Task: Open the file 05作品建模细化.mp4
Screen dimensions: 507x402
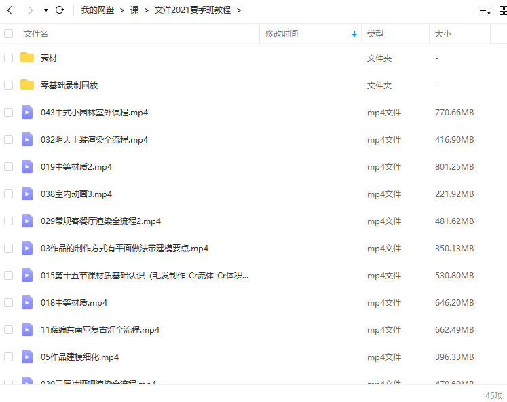Action: click(x=79, y=357)
